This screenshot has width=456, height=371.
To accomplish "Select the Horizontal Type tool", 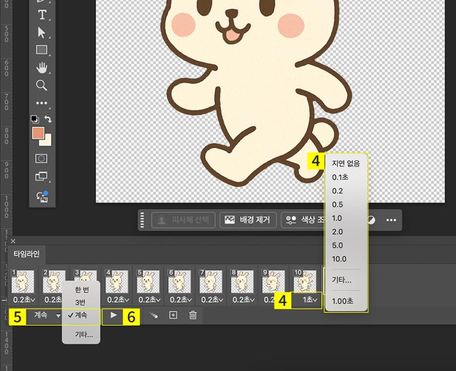I will [x=42, y=15].
